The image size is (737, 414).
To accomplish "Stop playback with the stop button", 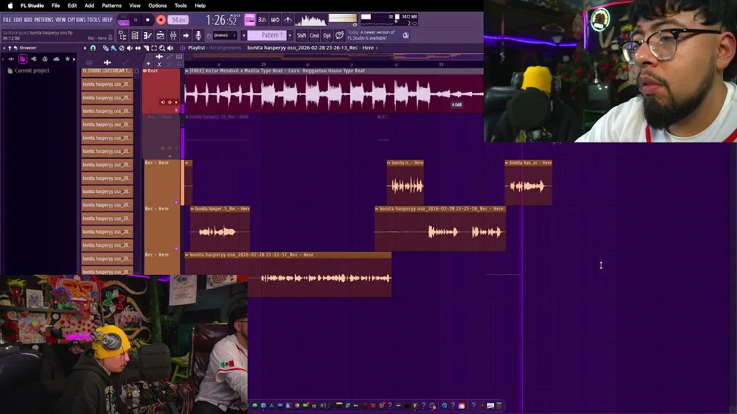I will [x=148, y=20].
